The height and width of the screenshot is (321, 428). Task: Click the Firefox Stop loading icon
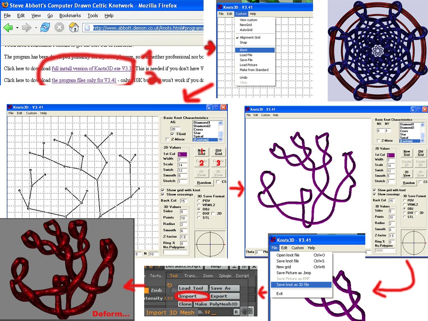(x=59, y=28)
